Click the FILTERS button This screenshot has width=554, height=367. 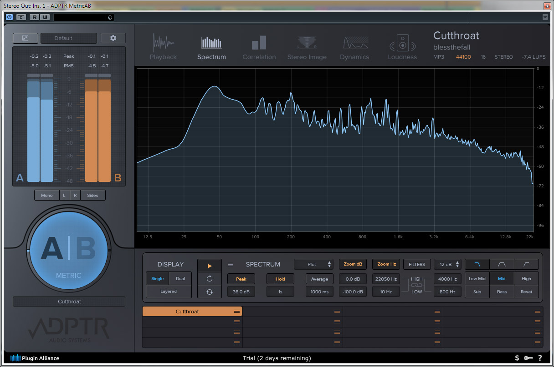tap(417, 264)
